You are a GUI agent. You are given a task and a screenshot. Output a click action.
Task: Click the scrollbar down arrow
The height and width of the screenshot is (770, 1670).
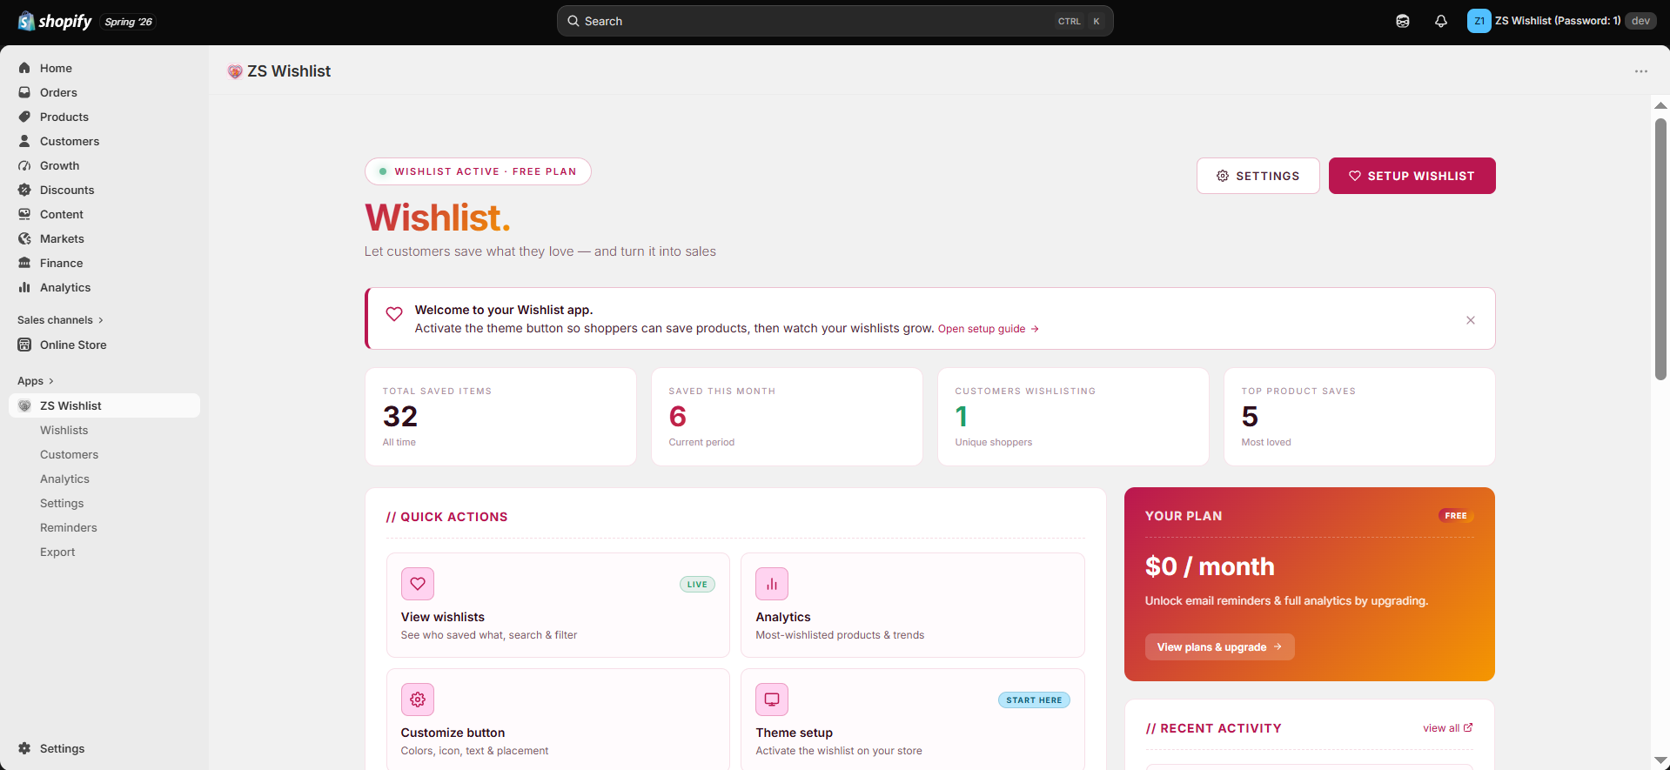coord(1660,761)
